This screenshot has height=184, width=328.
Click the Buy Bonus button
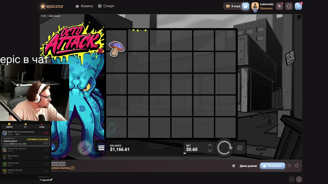tap(85, 148)
